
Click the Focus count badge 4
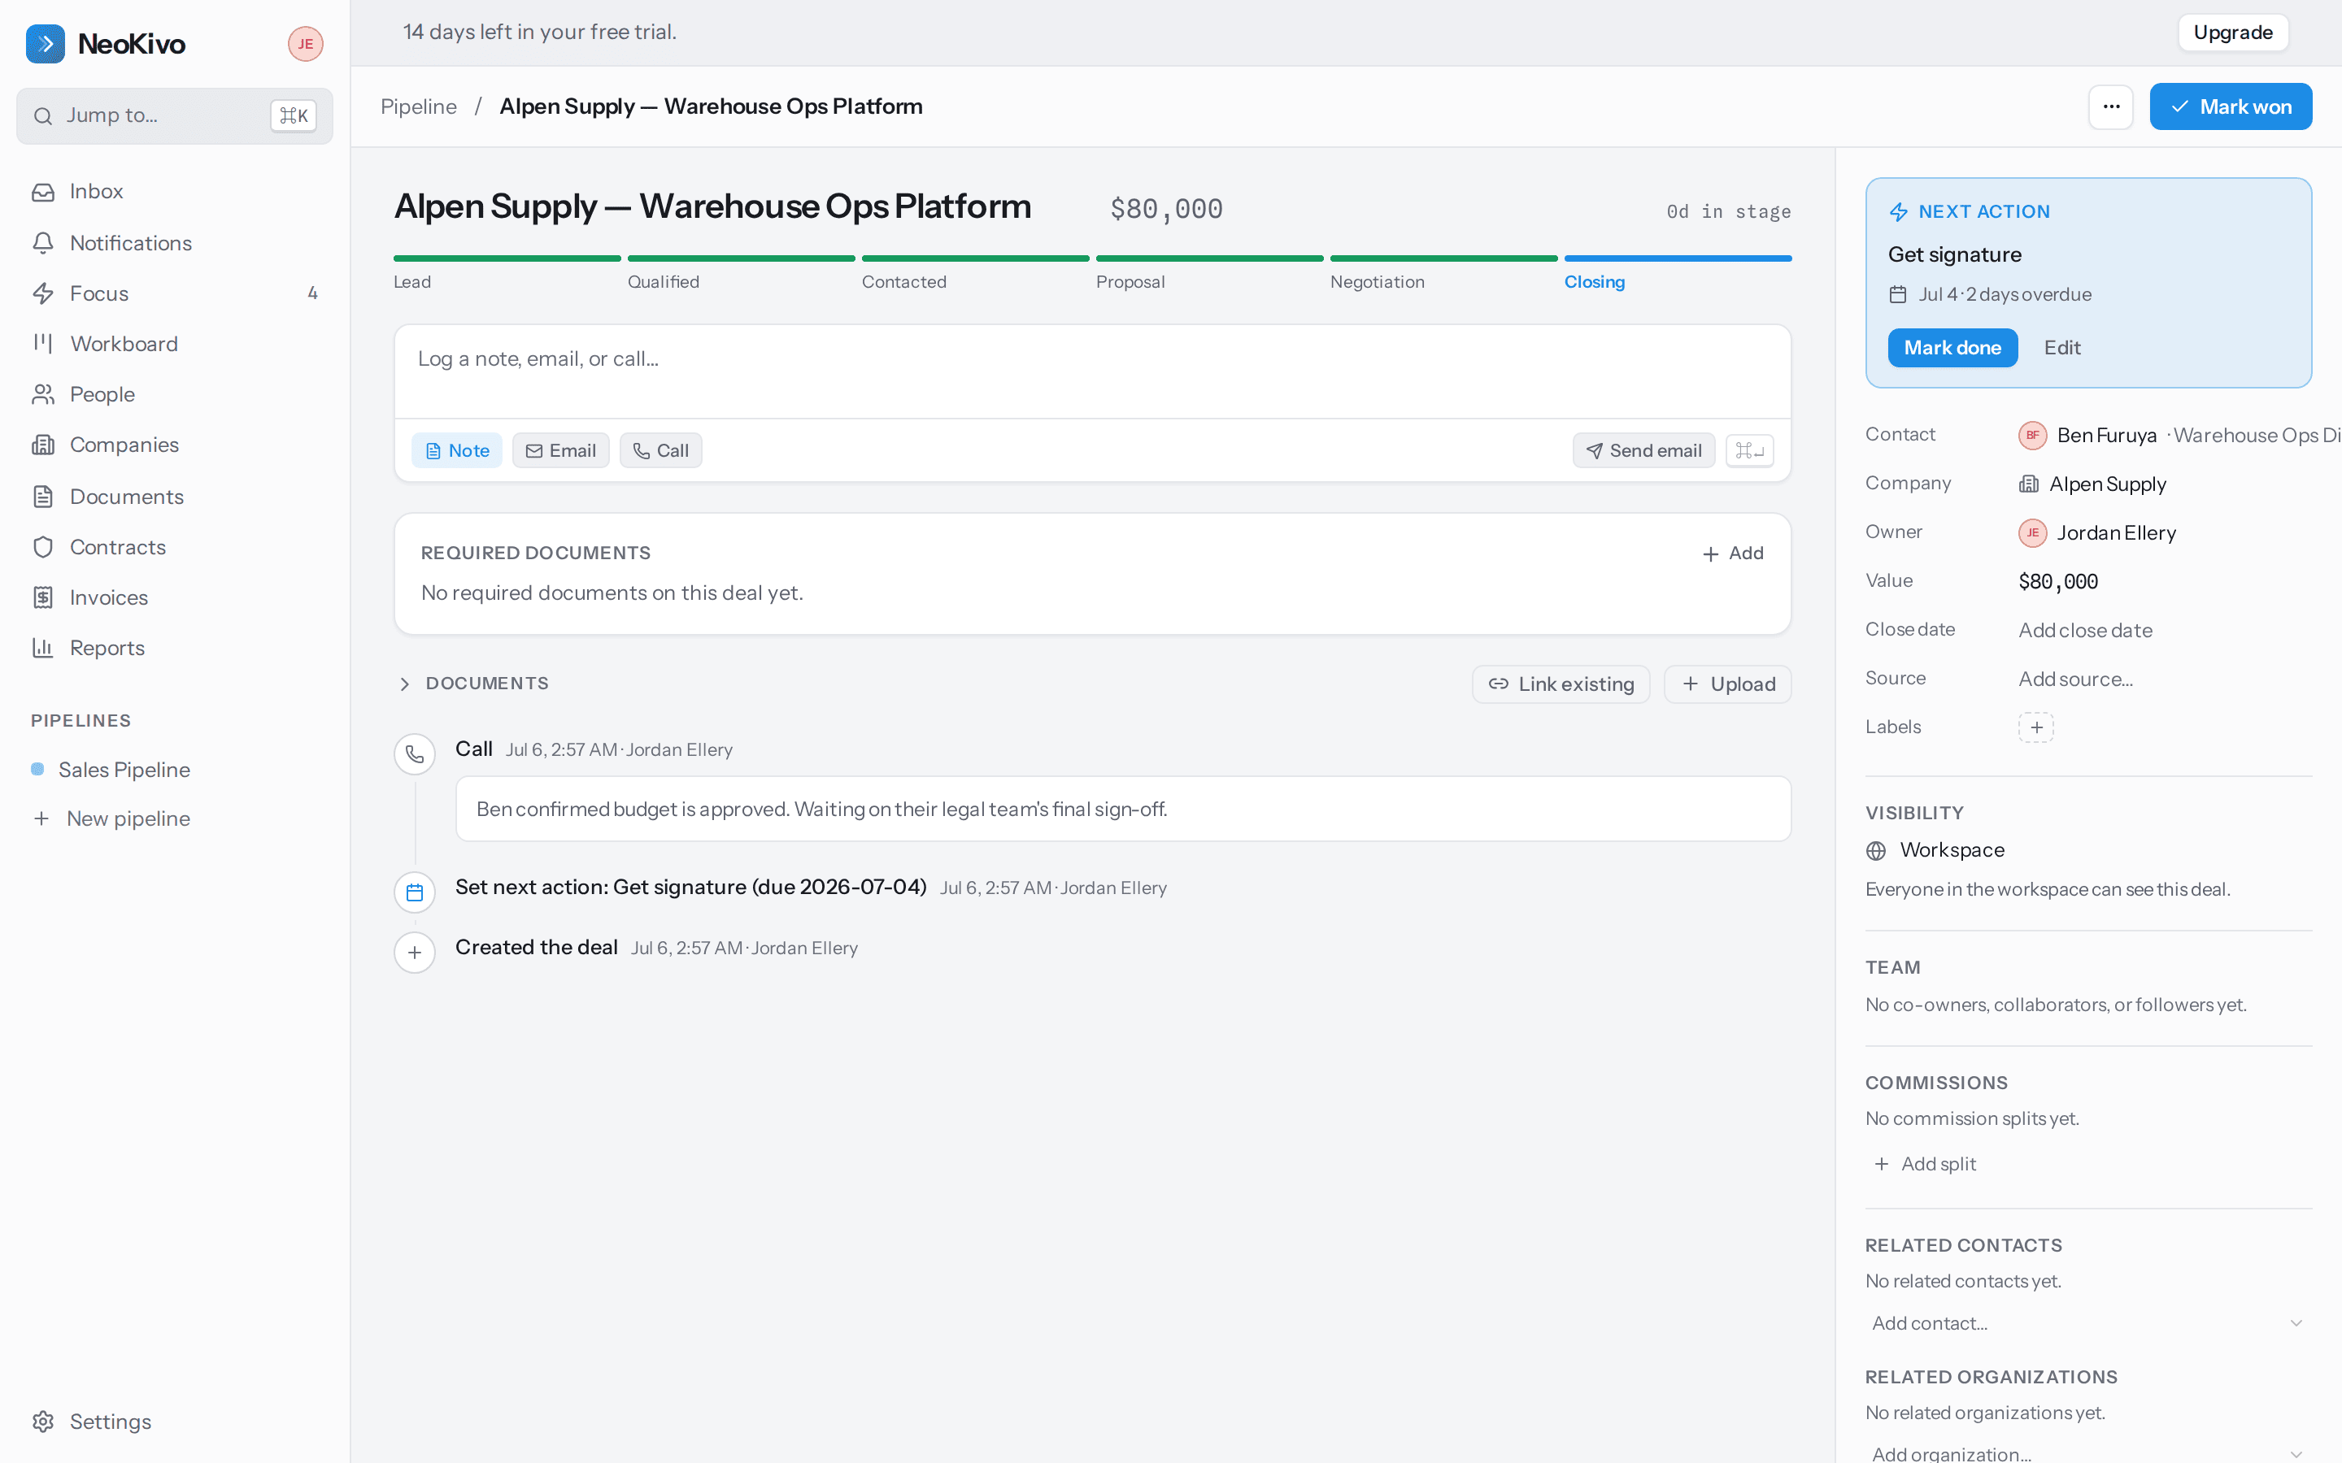(312, 293)
